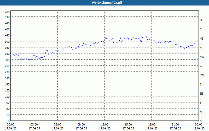This screenshot has height=131, width=209.
Task: Click the 18.04.23 date label
Action: point(199,128)
